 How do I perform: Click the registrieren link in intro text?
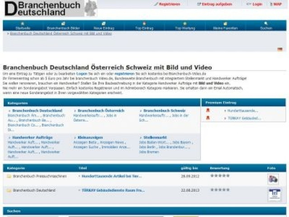click(125, 74)
